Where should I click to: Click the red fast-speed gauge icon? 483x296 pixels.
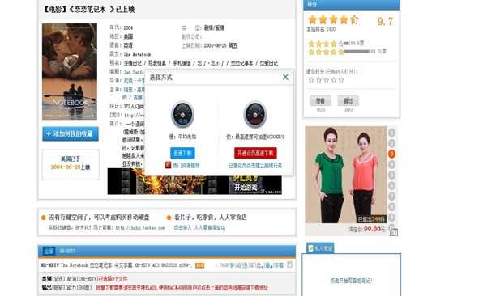point(254,114)
